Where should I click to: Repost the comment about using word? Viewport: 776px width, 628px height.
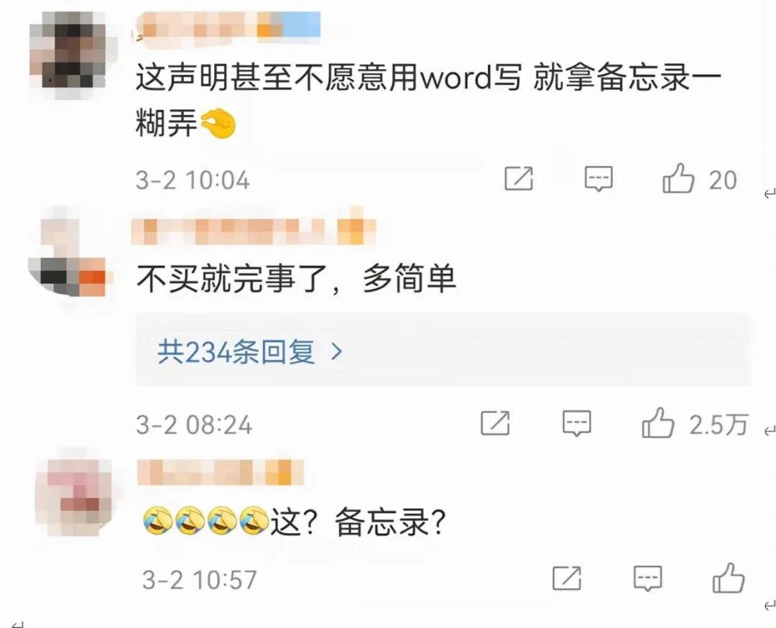tap(519, 178)
